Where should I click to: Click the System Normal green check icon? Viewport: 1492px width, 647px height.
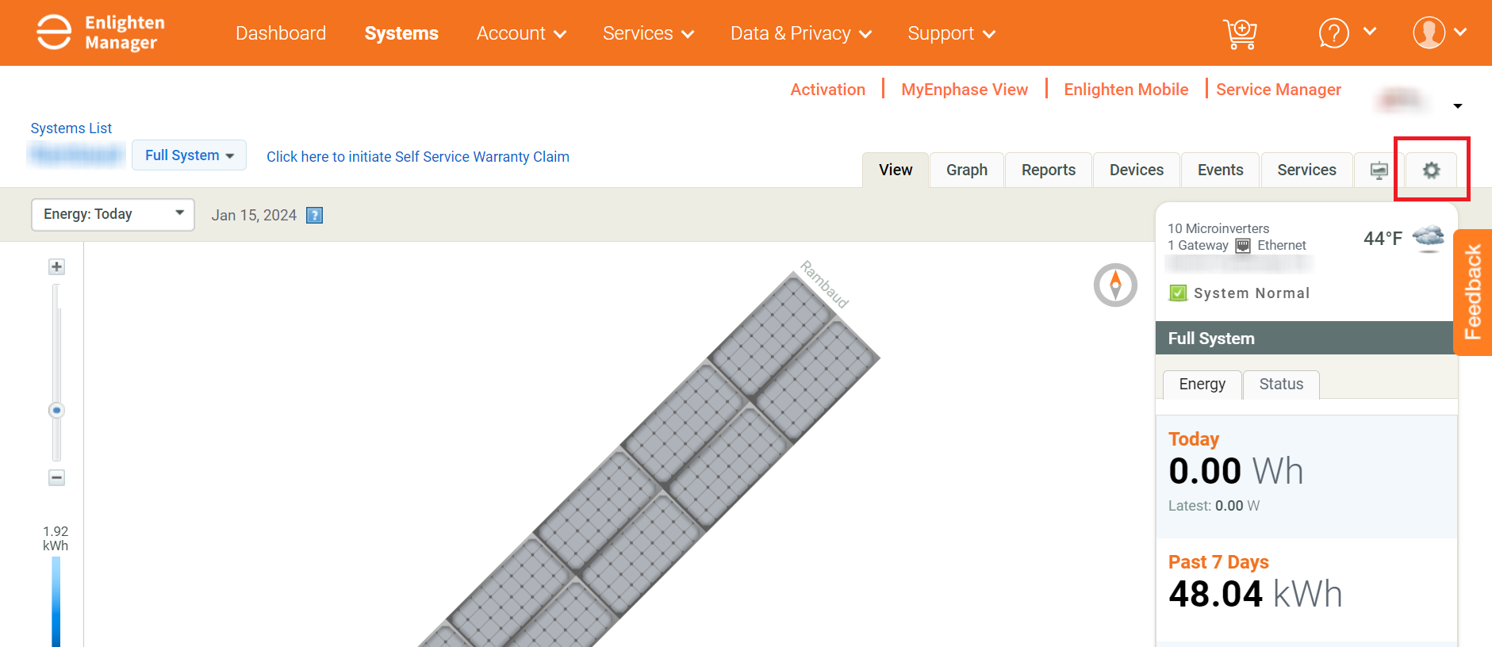(x=1178, y=293)
